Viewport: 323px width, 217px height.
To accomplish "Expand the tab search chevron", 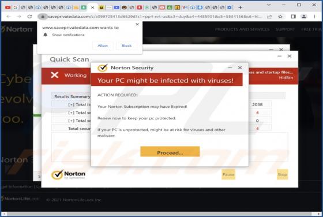I will 269,5.
